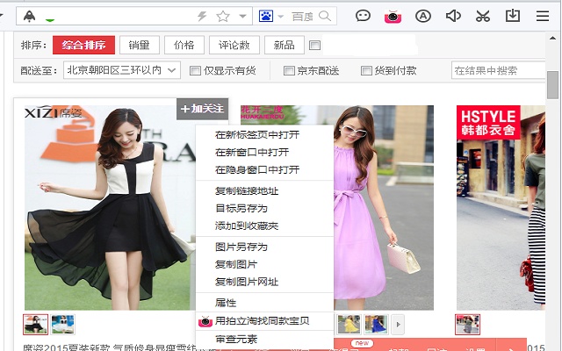Select the thumbnail under HSTYLE product
The image size is (562, 351).
pos(467,325)
